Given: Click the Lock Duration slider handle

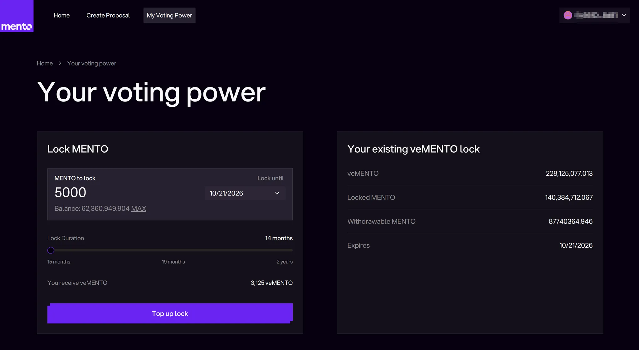Looking at the screenshot, I should coord(51,250).
